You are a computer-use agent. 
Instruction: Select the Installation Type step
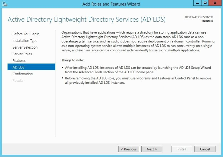[x=25, y=41]
